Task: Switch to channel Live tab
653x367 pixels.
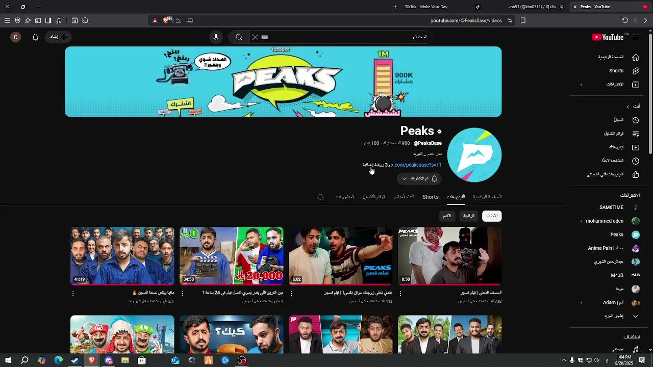Action: (404, 197)
